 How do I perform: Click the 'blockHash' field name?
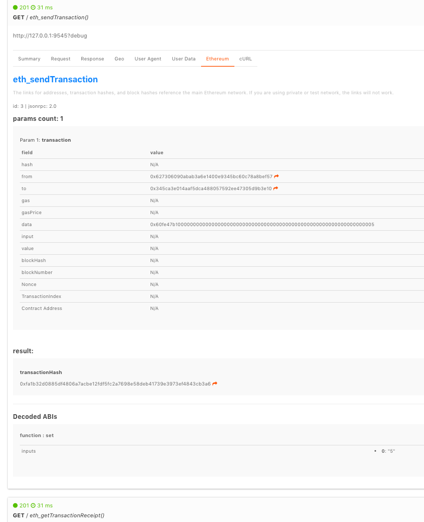(34, 260)
